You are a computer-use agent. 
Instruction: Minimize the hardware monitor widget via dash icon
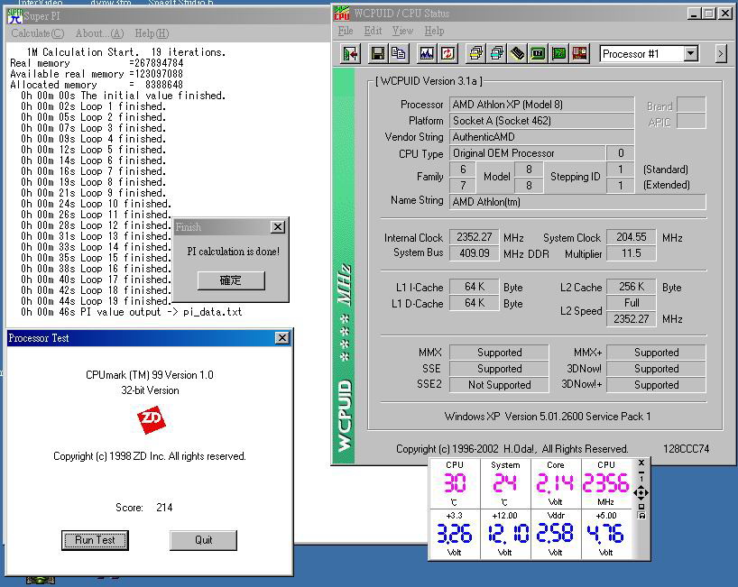pos(641,472)
